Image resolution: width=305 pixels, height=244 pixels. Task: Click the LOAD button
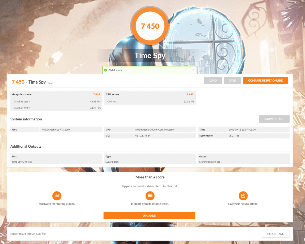pyautogui.click(x=213, y=81)
